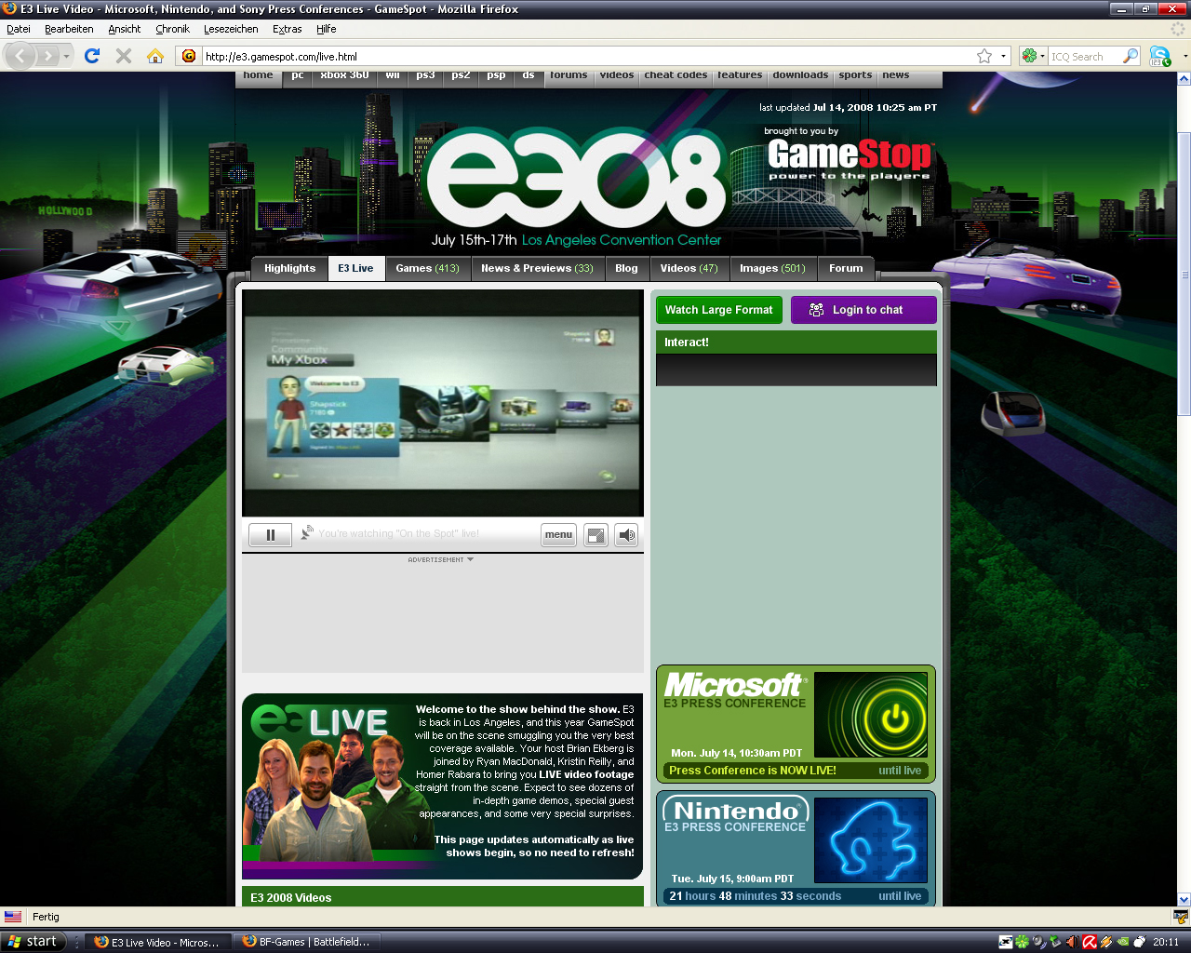This screenshot has width=1191, height=953.
Task: Click the URL address field
Action: [x=586, y=56]
